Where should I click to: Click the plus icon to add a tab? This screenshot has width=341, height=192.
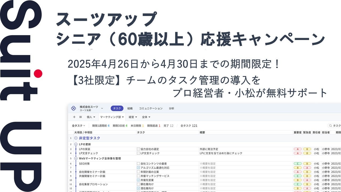pos(74,117)
